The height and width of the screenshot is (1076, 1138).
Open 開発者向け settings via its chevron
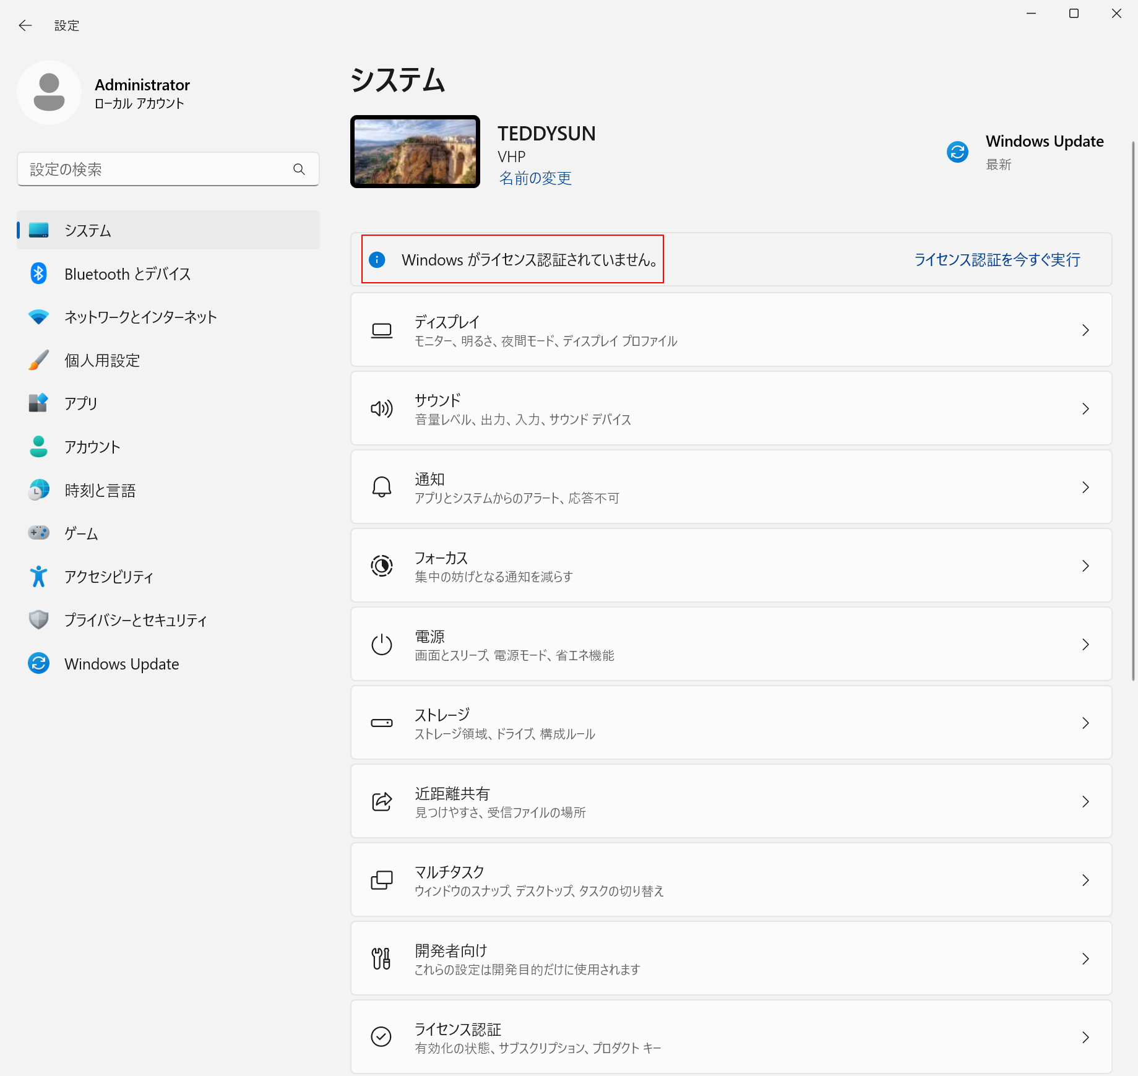tap(1086, 959)
